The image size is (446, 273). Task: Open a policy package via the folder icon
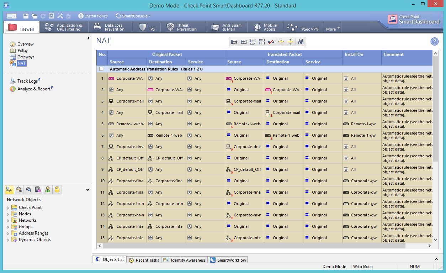[34, 16]
